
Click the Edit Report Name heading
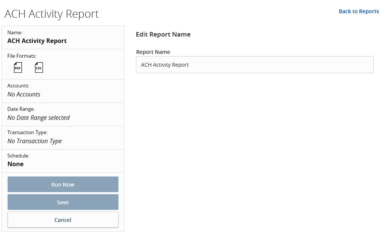click(163, 34)
